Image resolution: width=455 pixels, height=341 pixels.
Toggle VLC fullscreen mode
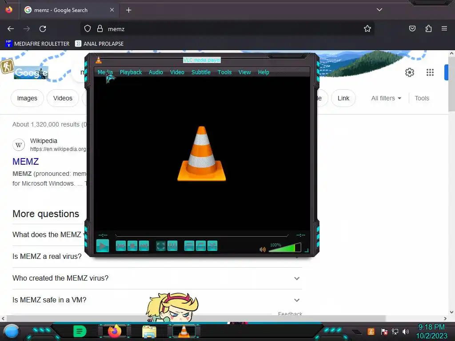tap(161, 246)
